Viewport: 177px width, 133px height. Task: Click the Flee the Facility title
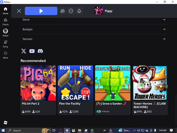[70, 104]
